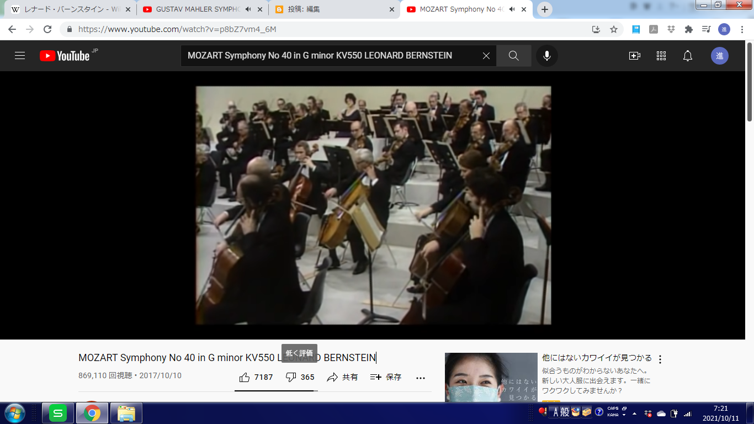Check power plug tray icon

tap(675, 413)
